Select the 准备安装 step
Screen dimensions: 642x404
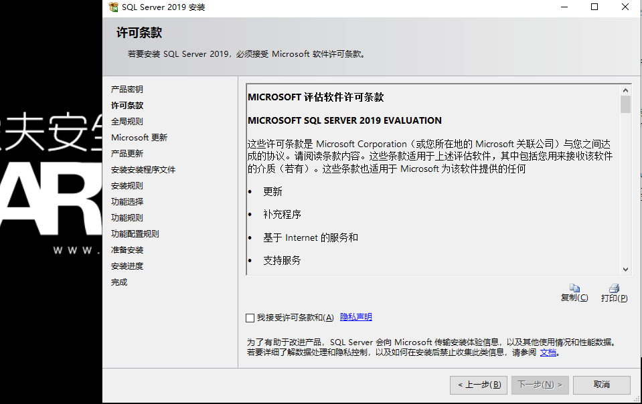[127, 249]
